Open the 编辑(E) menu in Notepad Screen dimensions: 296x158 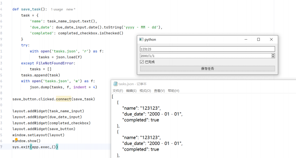coord(131,91)
